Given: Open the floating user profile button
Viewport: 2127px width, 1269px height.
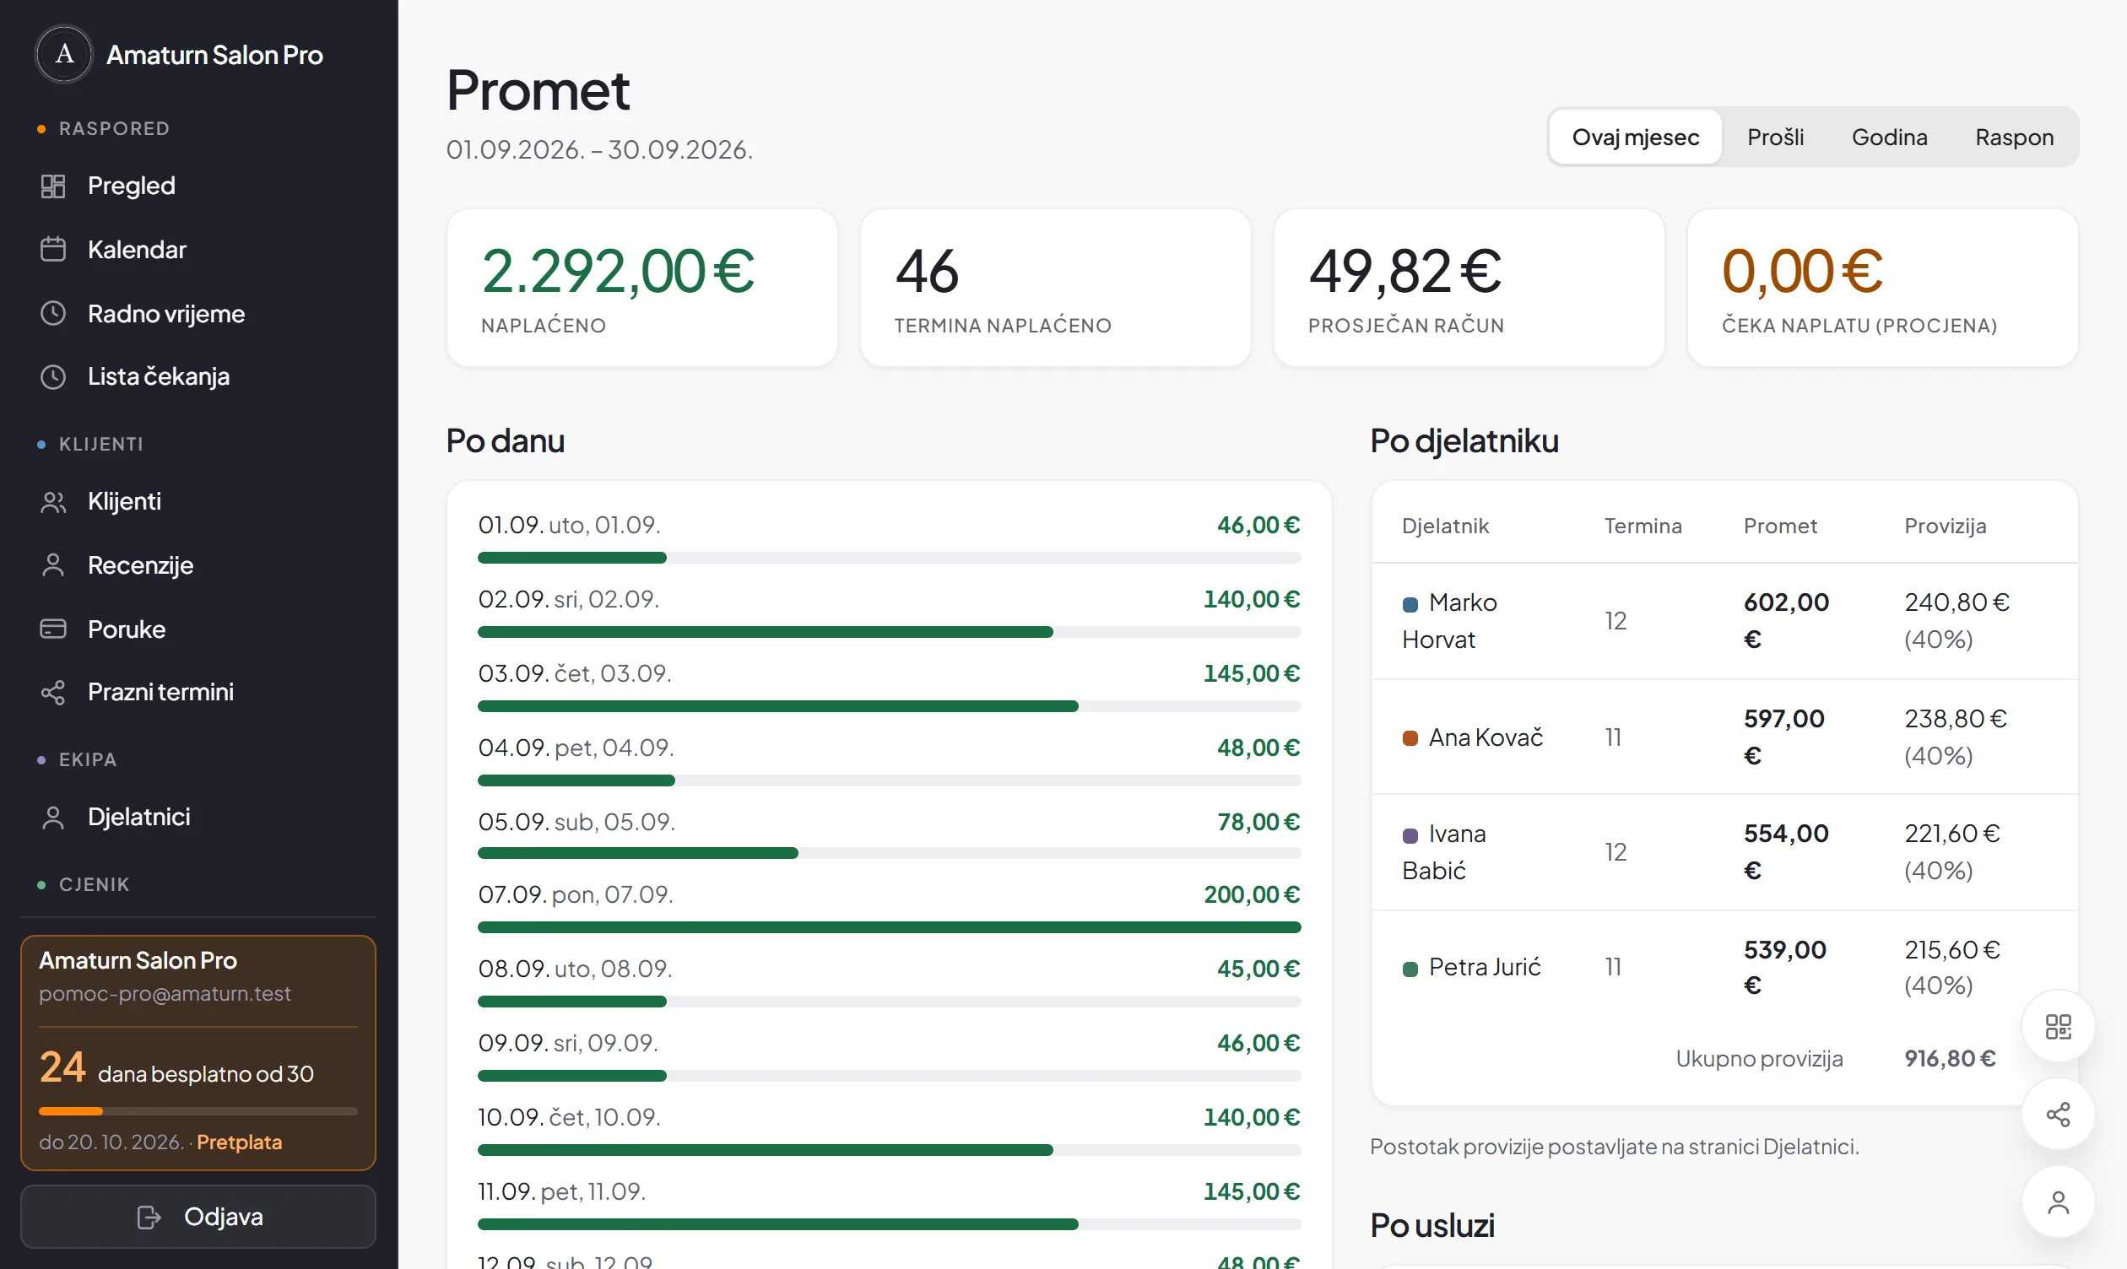Looking at the screenshot, I should [2058, 1202].
